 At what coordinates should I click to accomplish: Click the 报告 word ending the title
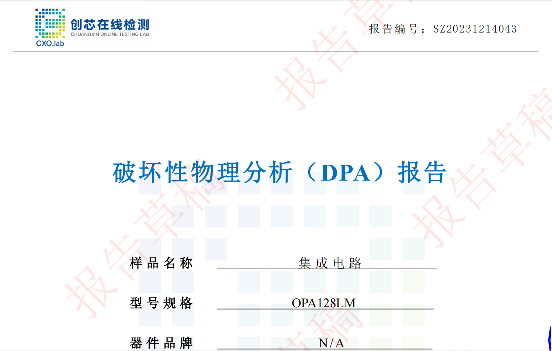422,173
